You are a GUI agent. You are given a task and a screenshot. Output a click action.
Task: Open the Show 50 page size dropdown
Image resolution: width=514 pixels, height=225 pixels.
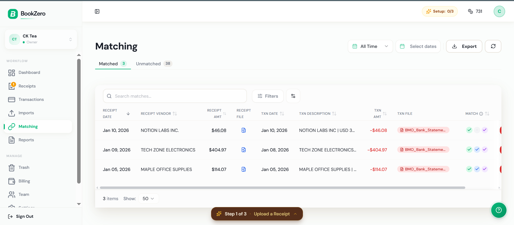tap(148, 199)
